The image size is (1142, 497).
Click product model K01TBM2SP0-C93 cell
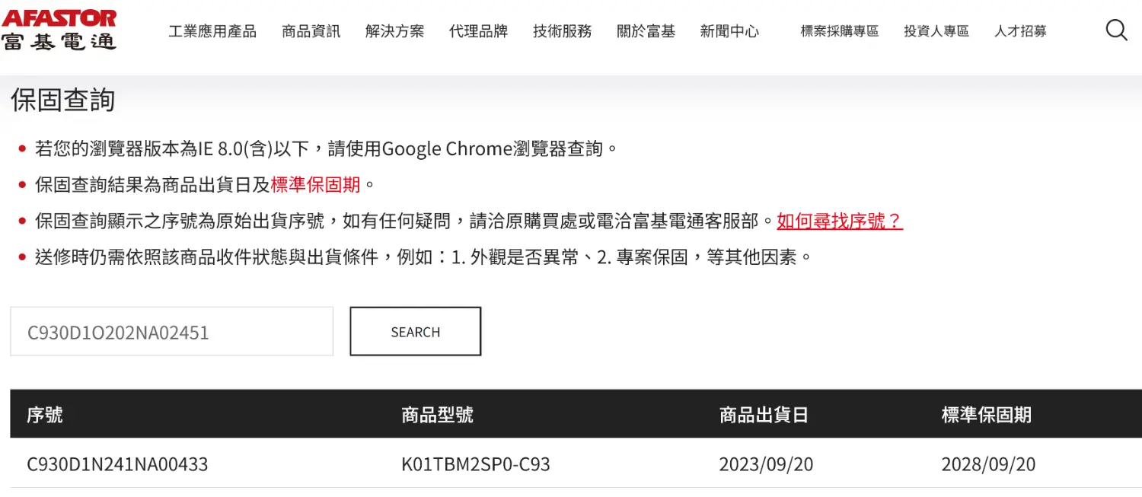pyautogui.click(x=475, y=464)
